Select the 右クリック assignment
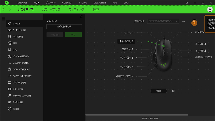The width and height of the screenshot is (215, 121). [200, 32]
